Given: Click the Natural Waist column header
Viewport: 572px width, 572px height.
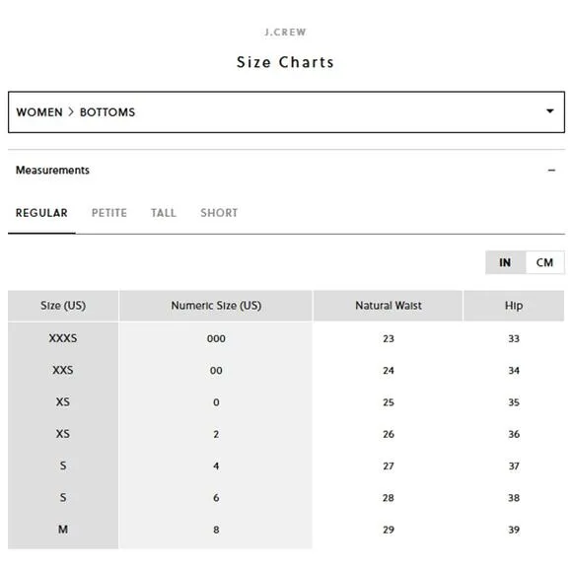Looking at the screenshot, I should point(389,306).
